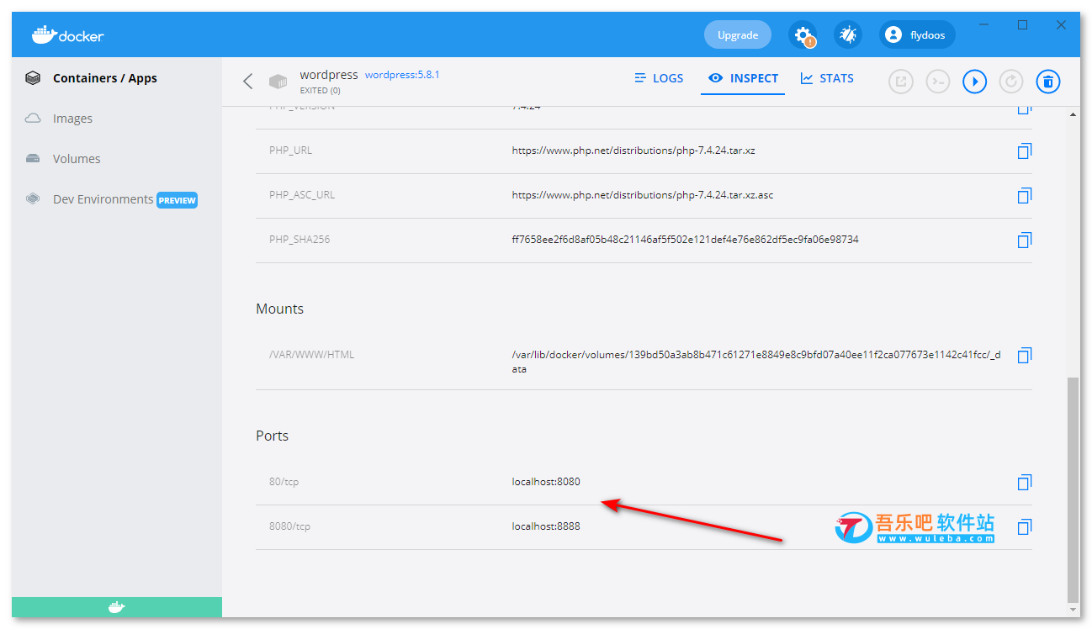Click the whale icon in bottom bar
Image resolution: width=1092 pixels, height=629 pixels.
click(x=117, y=607)
